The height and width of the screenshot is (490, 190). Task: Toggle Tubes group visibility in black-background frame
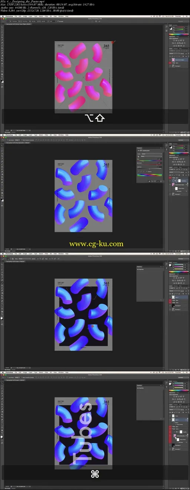click(x=170, y=303)
